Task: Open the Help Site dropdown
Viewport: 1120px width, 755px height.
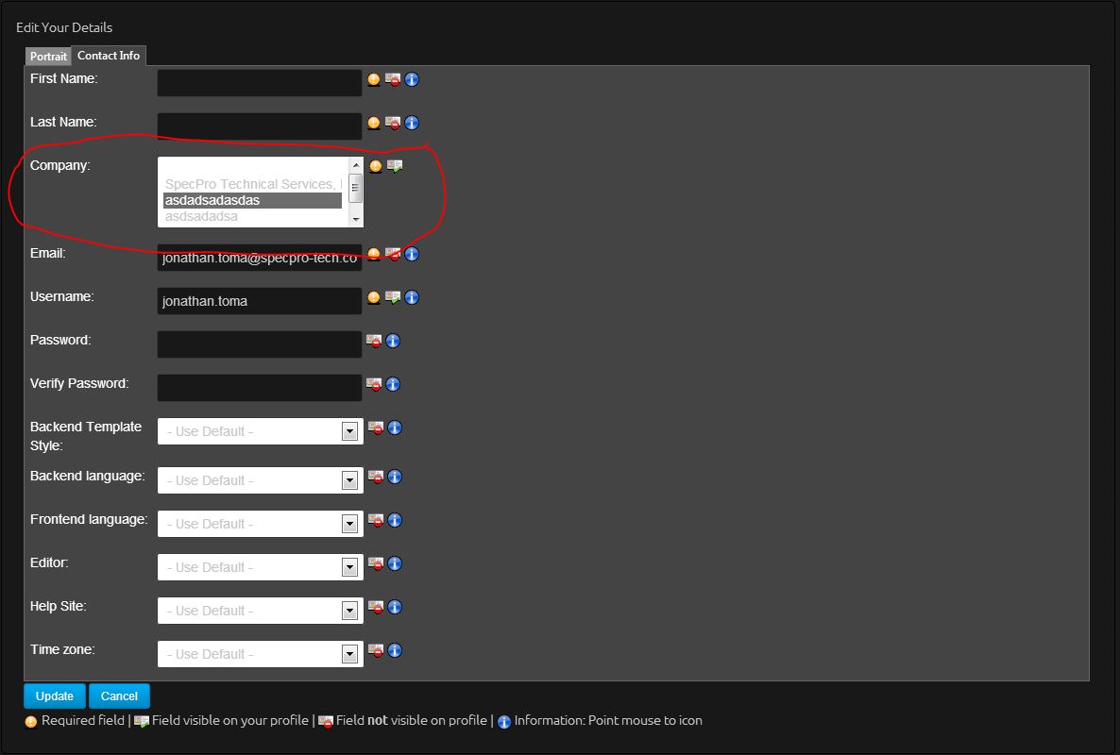Action: 261,611
